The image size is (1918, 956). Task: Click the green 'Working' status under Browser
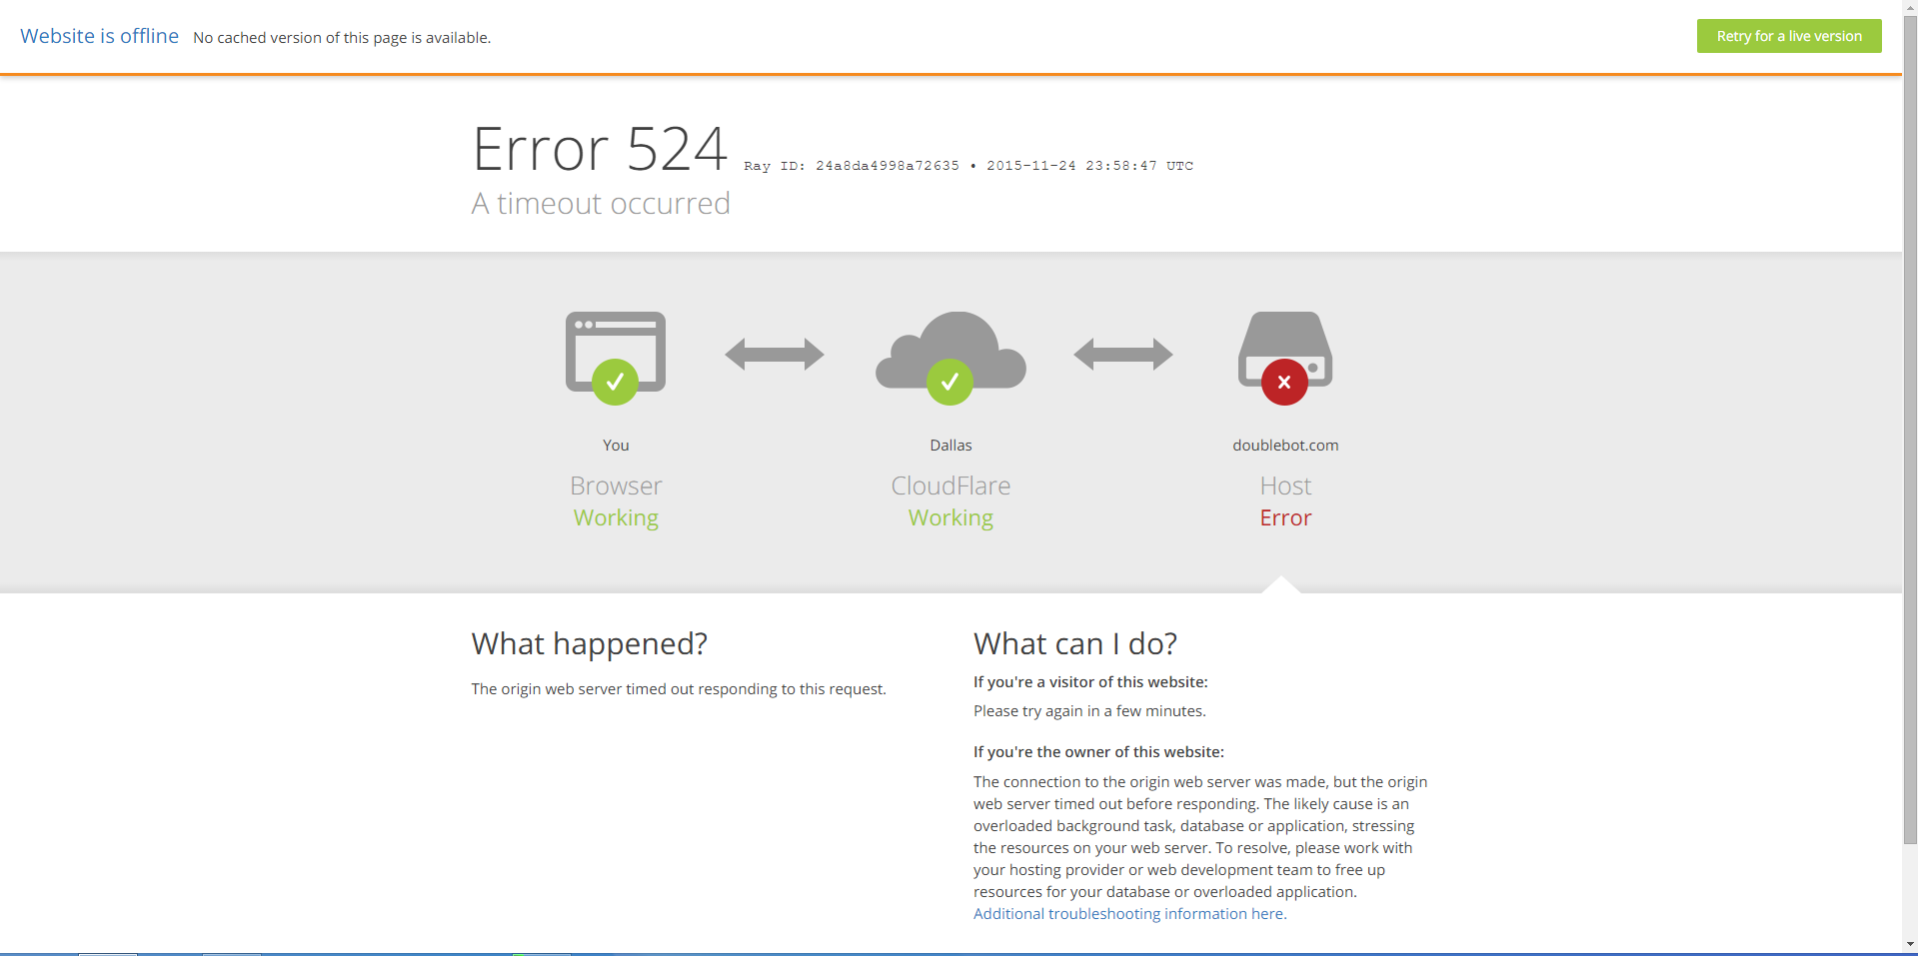coord(616,517)
